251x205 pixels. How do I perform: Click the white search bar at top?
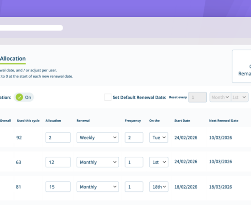[31, 28]
